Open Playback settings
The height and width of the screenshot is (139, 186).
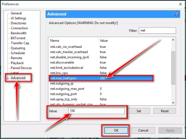(x=17, y=63)
